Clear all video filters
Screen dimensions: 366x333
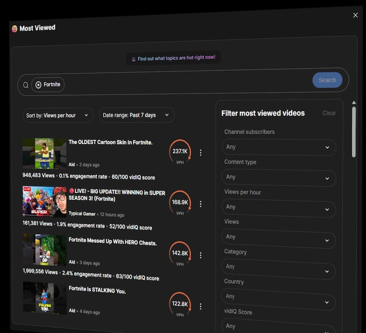tap(329, 113)
